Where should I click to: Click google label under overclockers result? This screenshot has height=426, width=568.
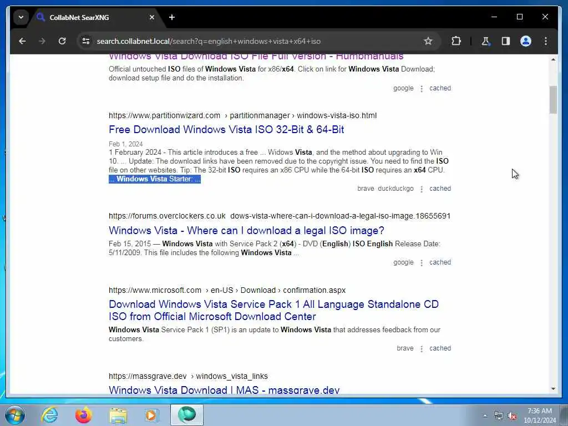pyautogui.click(x=403, y=262)
